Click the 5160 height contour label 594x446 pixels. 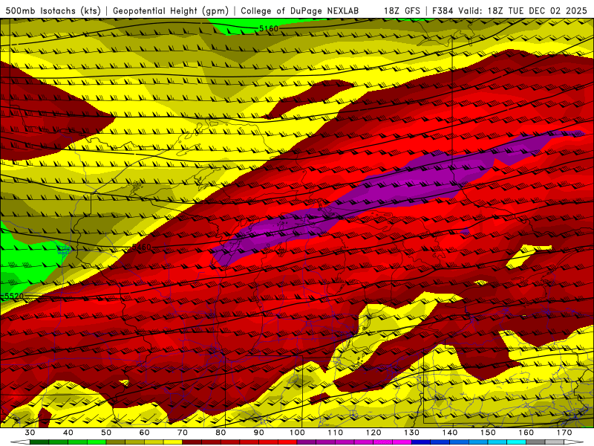269,28
